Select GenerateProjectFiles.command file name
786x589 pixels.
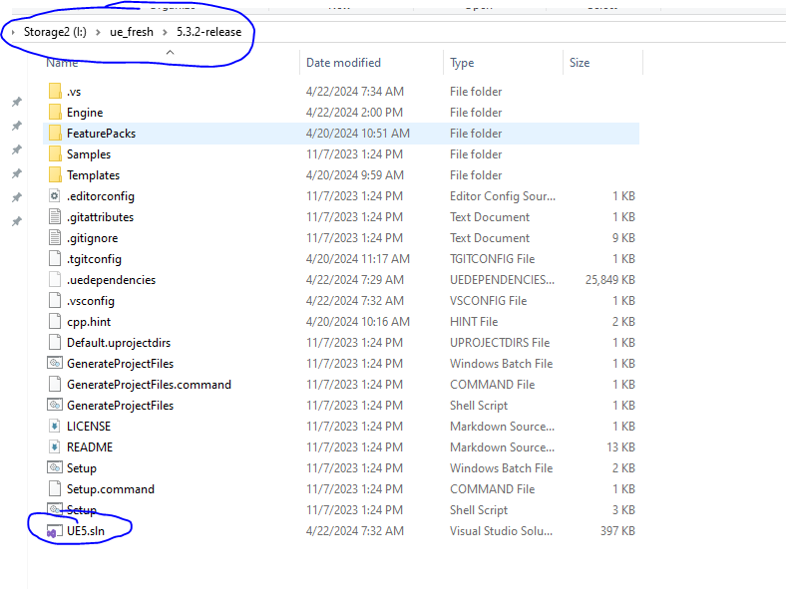tap(149, 385)
